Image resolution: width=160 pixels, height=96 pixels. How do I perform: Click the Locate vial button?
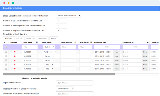[42, 38]
